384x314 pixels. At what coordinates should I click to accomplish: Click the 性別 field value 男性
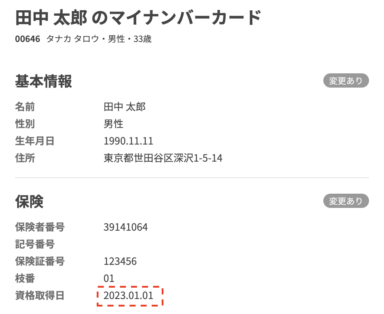(113, 124)
